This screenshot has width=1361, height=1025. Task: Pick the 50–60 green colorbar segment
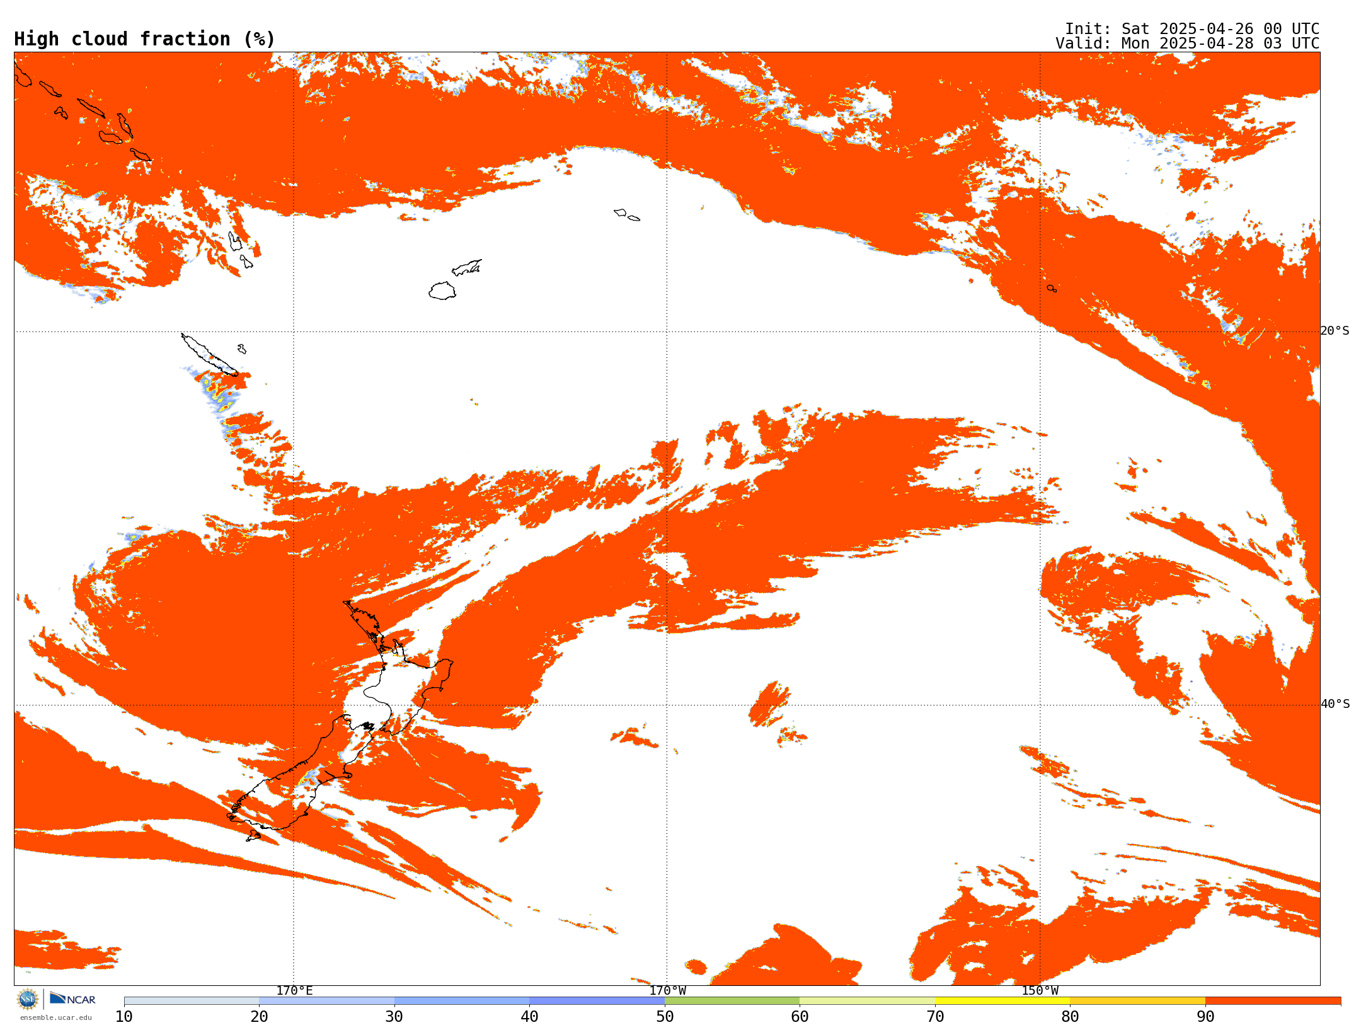[x=732, y=1001]
